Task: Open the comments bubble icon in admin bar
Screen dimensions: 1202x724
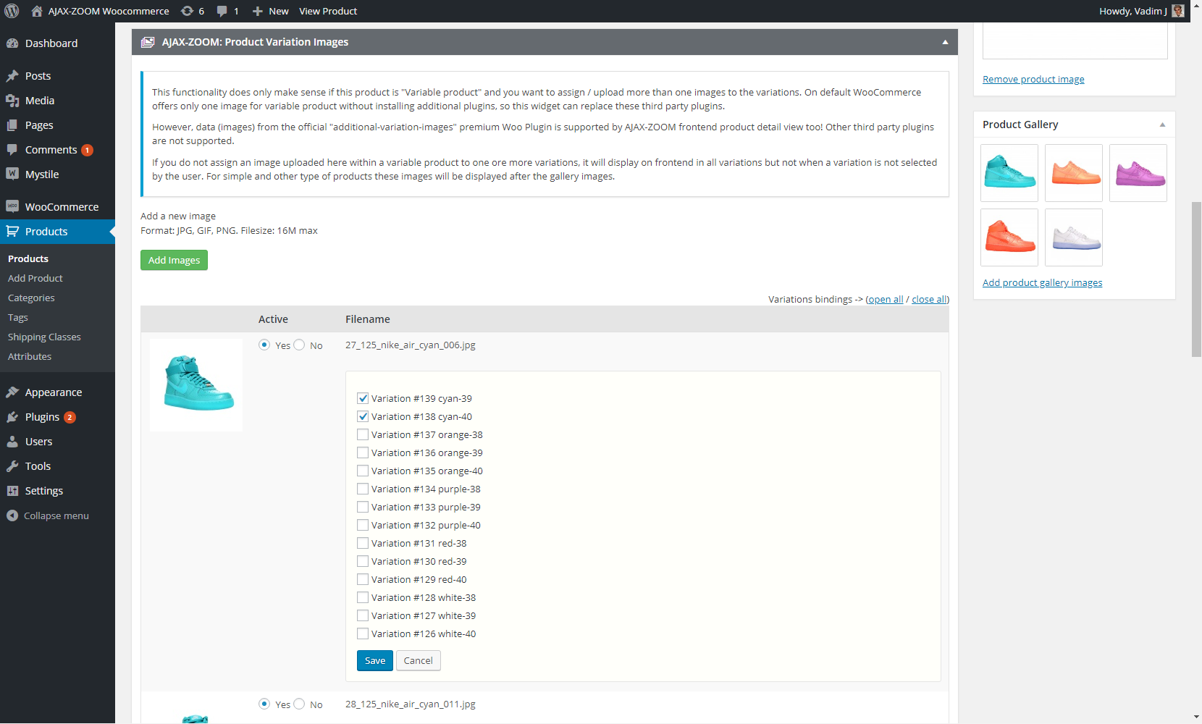Action: pos(222,11)
